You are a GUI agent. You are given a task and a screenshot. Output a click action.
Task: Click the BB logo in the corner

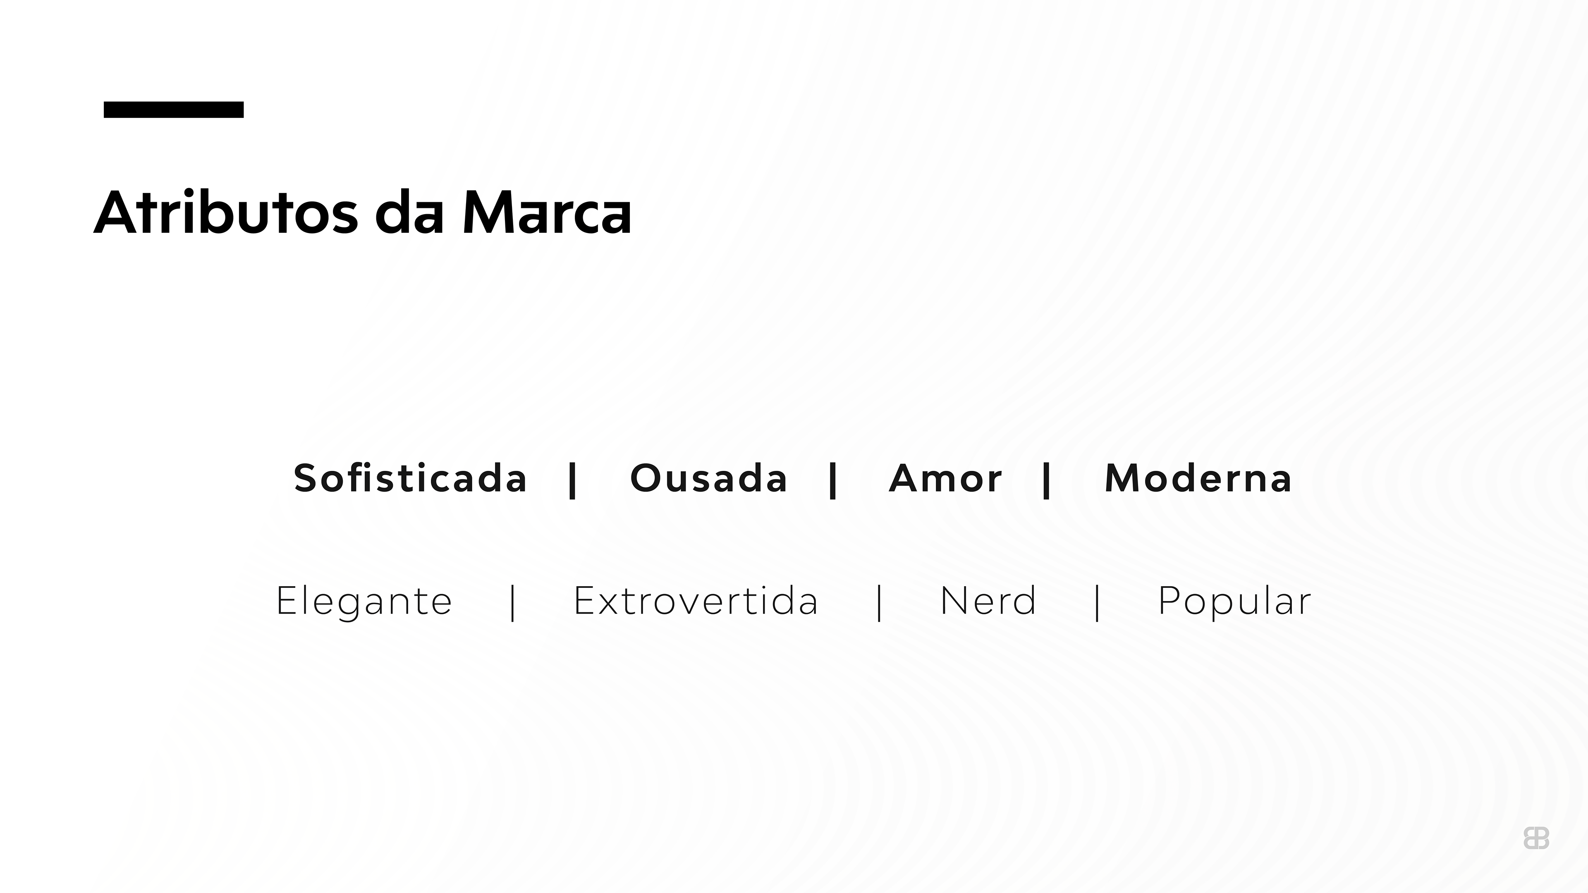[x=1535, y=838]
